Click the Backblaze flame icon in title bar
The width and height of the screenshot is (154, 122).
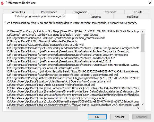[2, 3]
